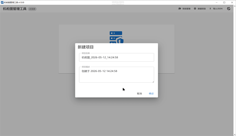
Task: Click 新建项目 in the header
Action: tap(200, 9)
